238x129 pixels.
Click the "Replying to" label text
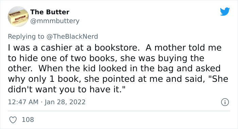pos(26,37)
